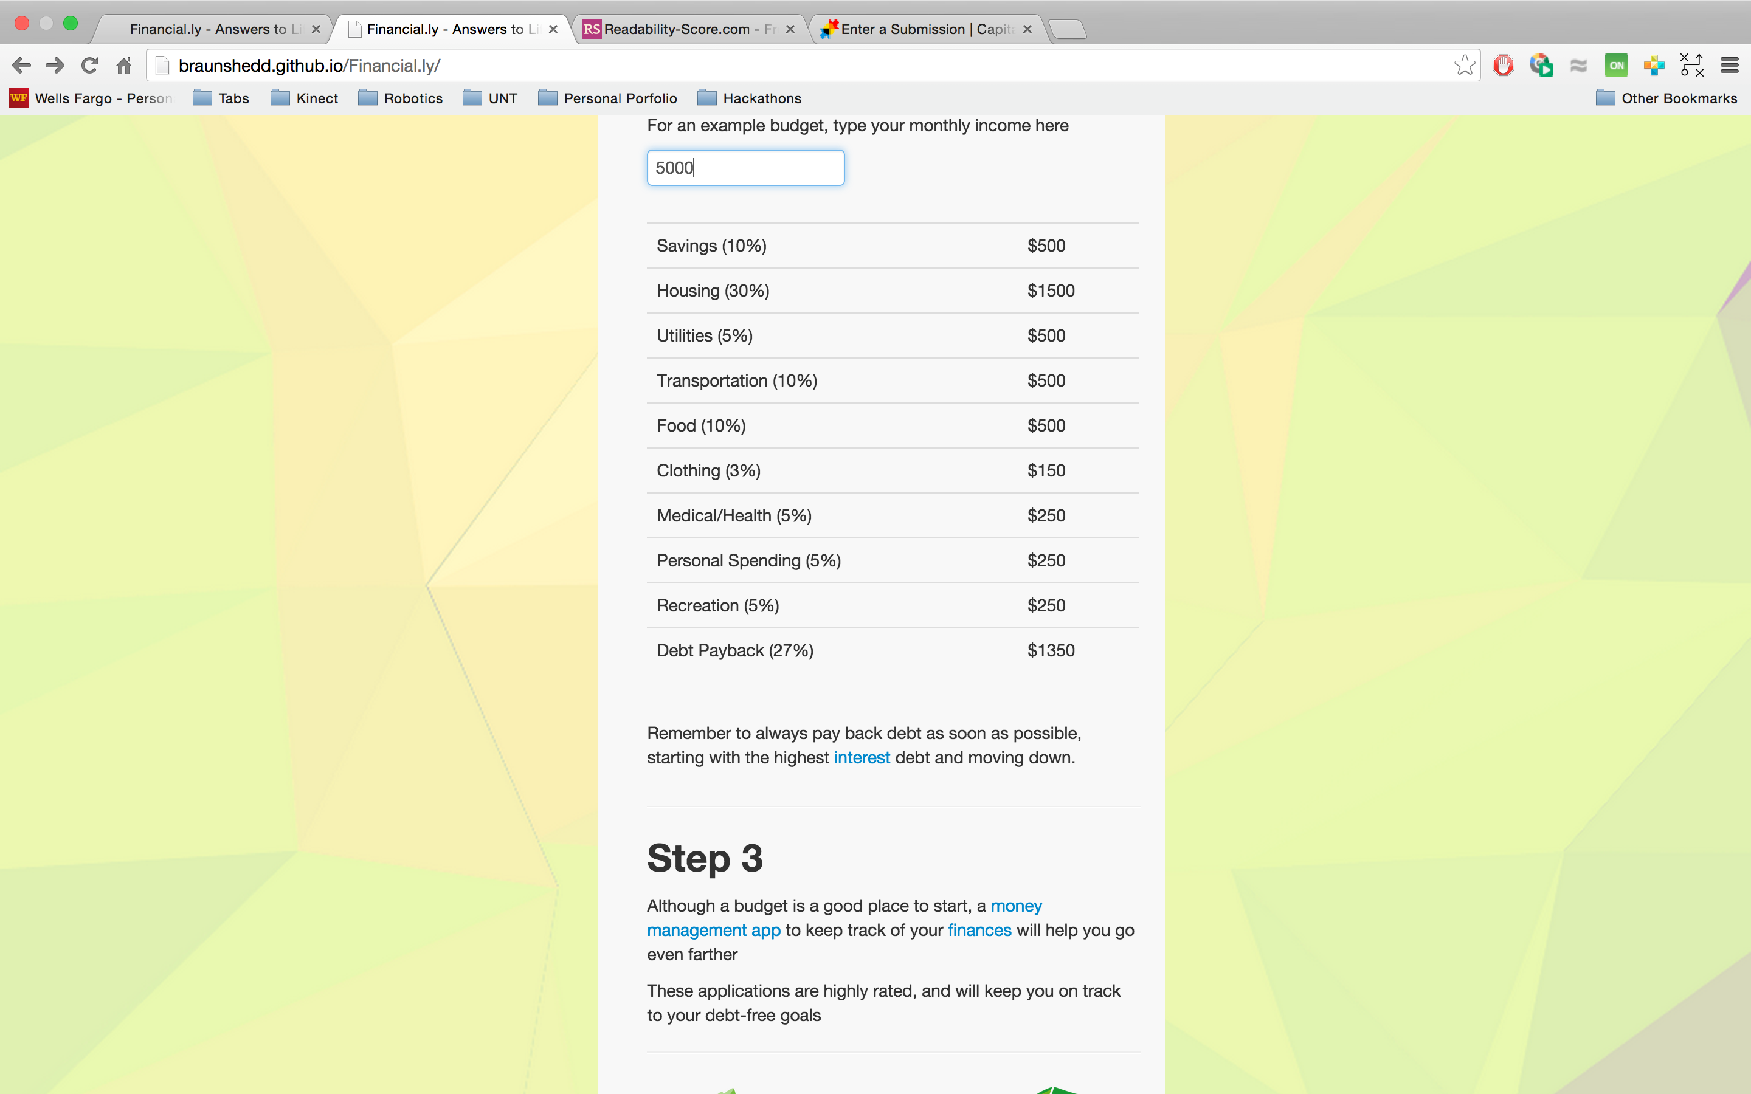Screen dimensions: 1751x1094
Task: Click the red stop-hand extension icon
Action: point(1503,66)
